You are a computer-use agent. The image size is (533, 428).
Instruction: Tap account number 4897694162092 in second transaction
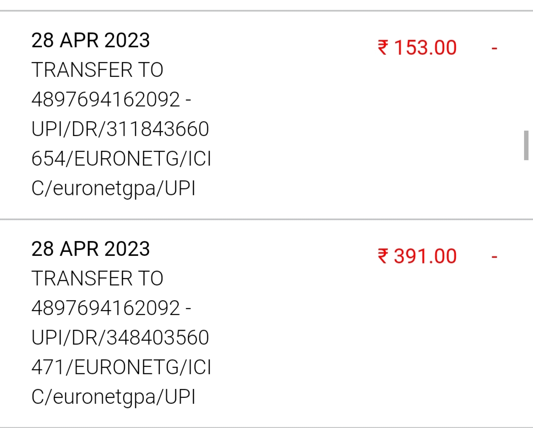[x=106, y=309]
